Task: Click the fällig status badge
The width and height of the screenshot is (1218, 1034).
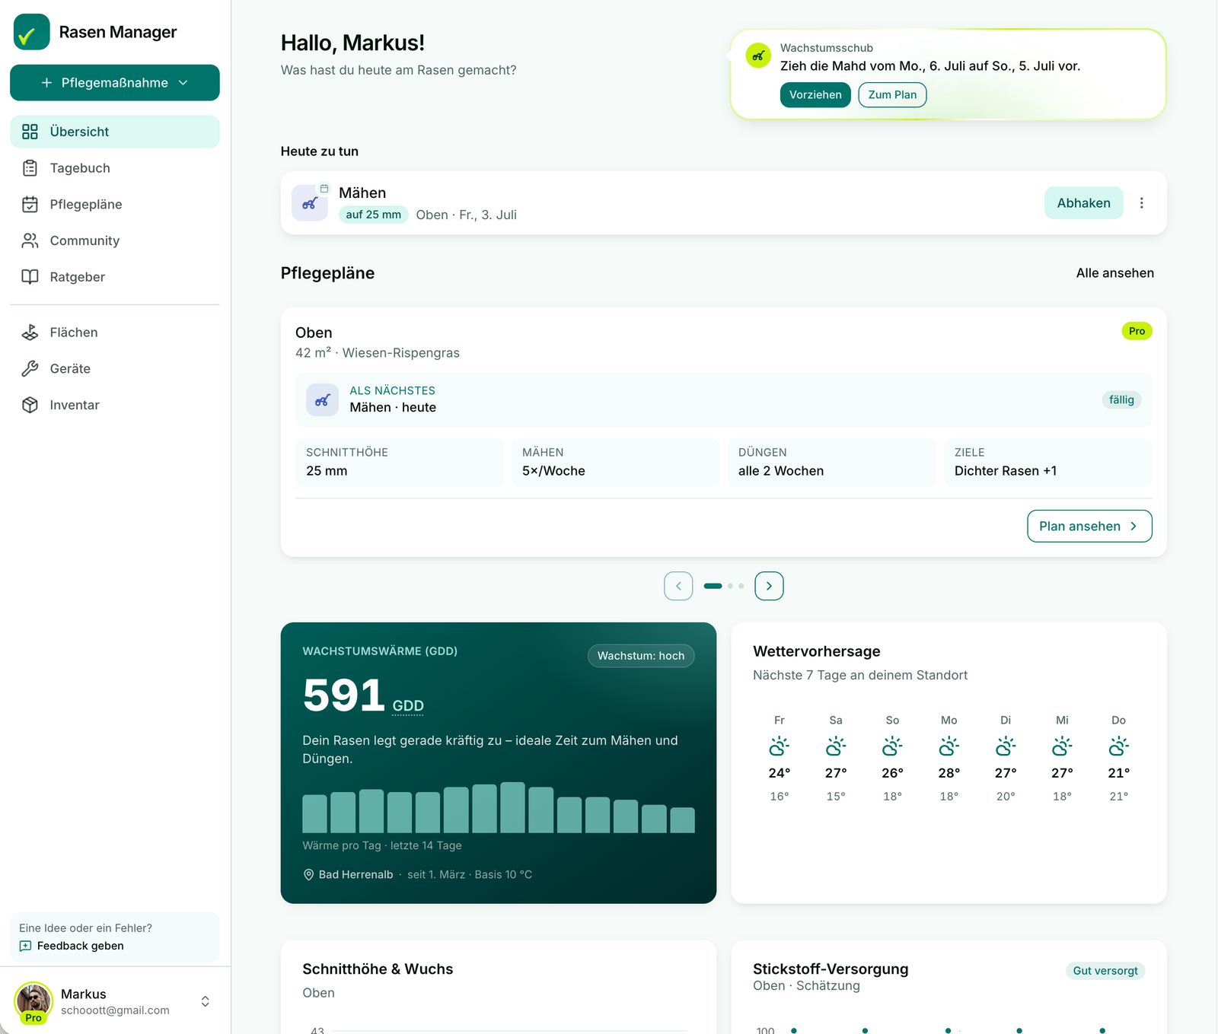Action: 1121,400
